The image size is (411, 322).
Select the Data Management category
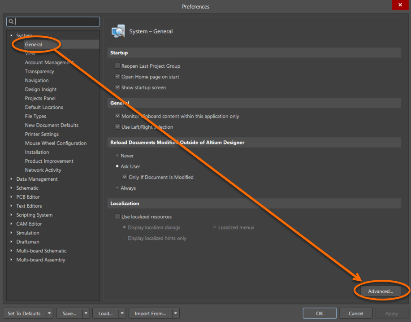[37, 179]
